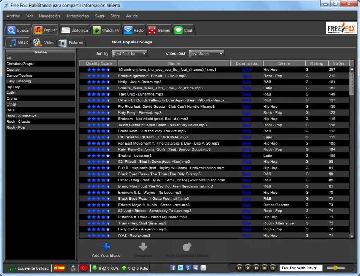Viewport: 360px width, 276px height.
Task: Open the Biblioteca library tab
Action: [75, 30]
